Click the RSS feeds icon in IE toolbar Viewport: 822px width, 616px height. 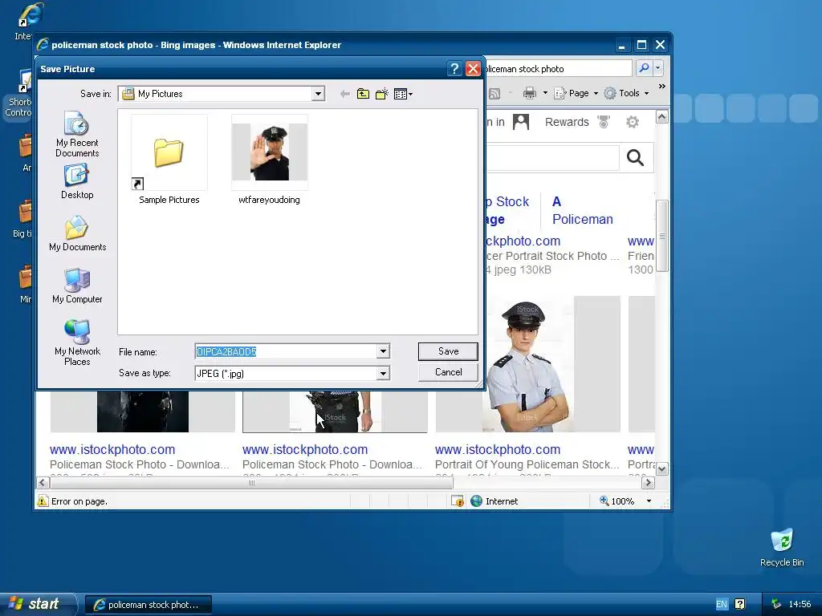coord(494,93)
